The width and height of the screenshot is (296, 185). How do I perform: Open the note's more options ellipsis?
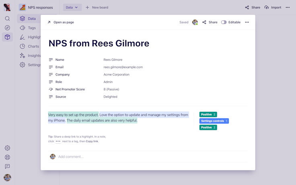(247, 22)
